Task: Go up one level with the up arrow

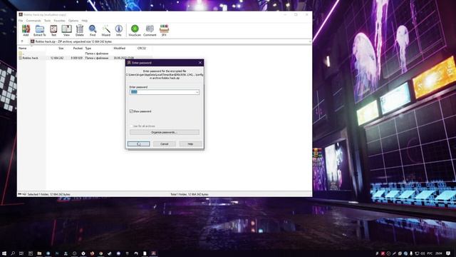Action: tap(22, 41)
